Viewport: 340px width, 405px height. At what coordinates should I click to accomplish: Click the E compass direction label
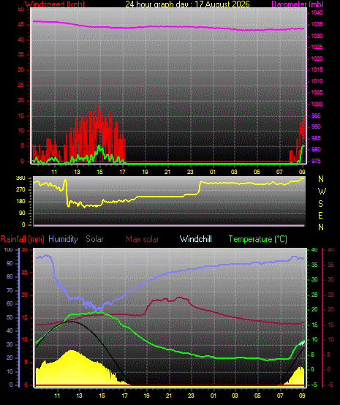pyautogui.click(x=320, y=216)
